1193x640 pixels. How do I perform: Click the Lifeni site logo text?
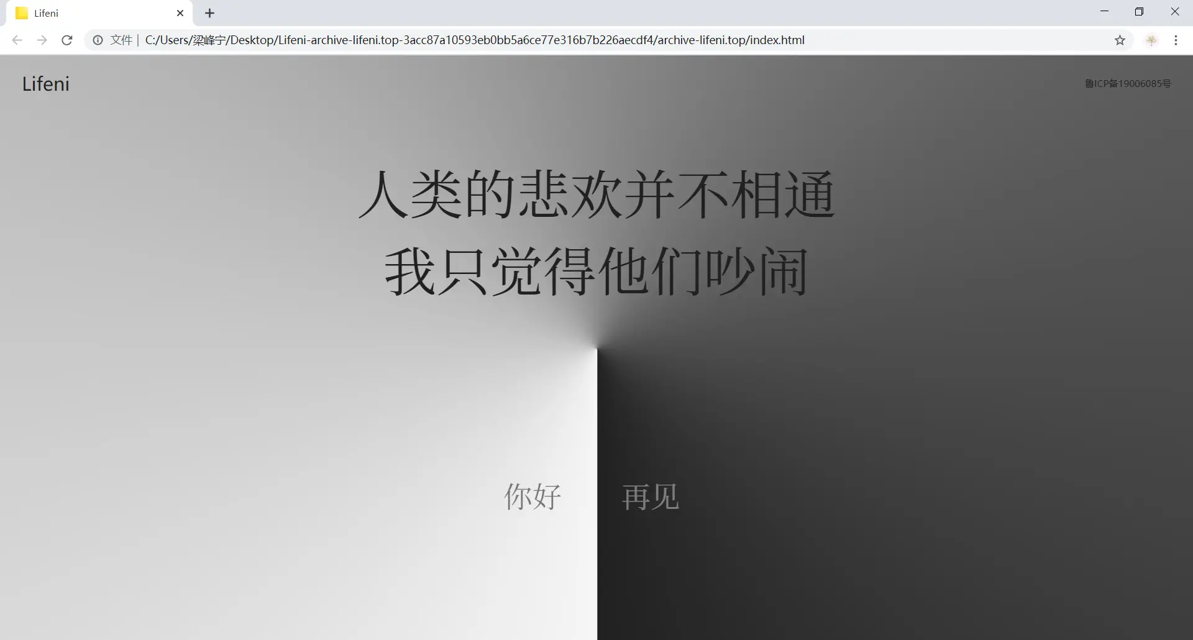45,83
